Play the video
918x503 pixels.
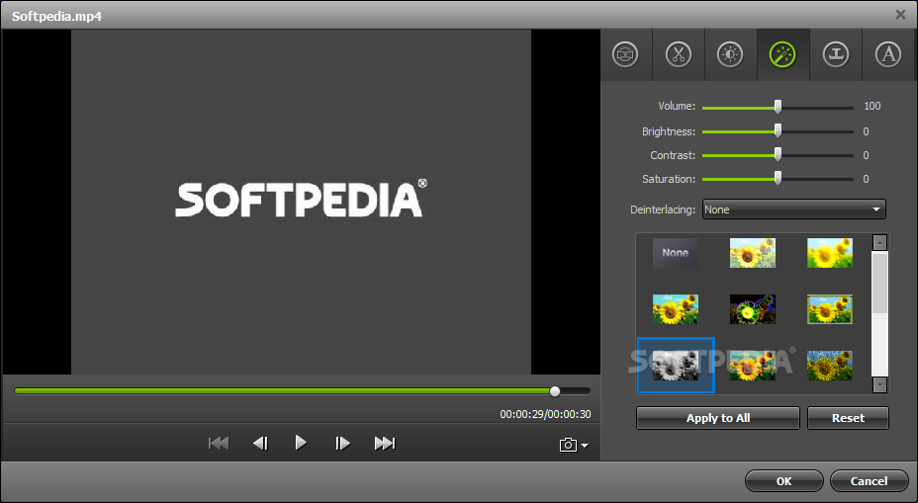point(301,443)
